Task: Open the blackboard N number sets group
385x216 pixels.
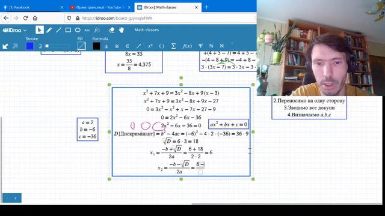Action: coord(211,46)
